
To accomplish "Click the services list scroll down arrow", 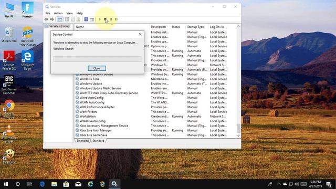I will [x=238, y=135].
